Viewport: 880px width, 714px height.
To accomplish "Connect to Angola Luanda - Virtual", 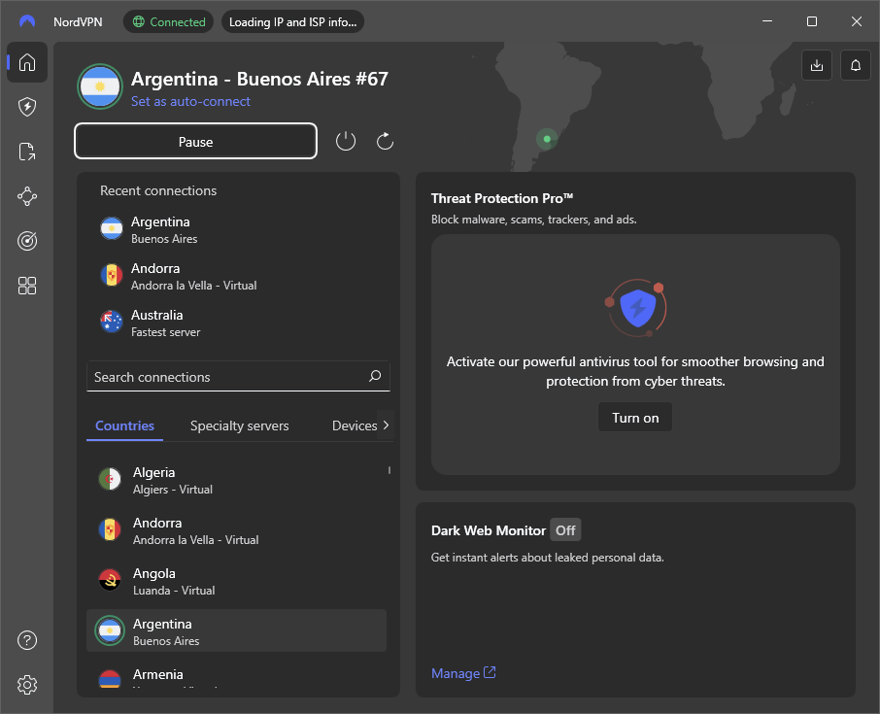I will (x=236, y=582).
